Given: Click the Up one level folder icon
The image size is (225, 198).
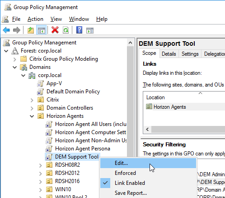Looking at the screenshot, I should pyautogui.click(x=31, y=30).
